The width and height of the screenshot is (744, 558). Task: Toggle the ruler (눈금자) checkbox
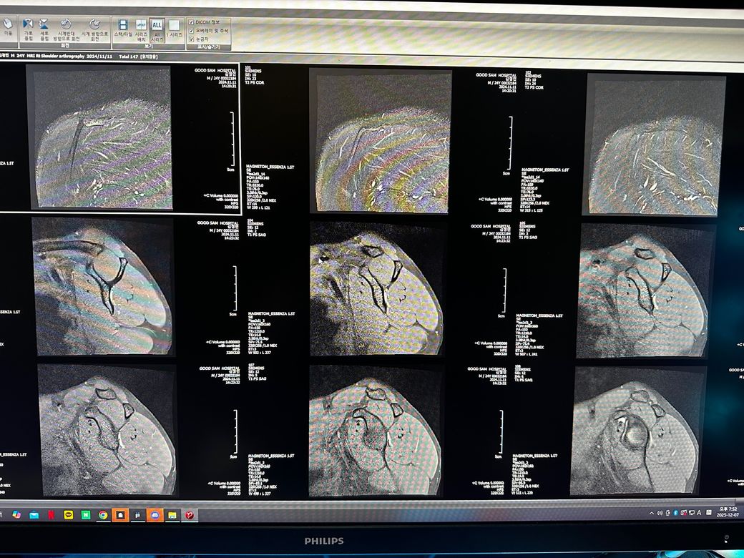pos(191,39)
